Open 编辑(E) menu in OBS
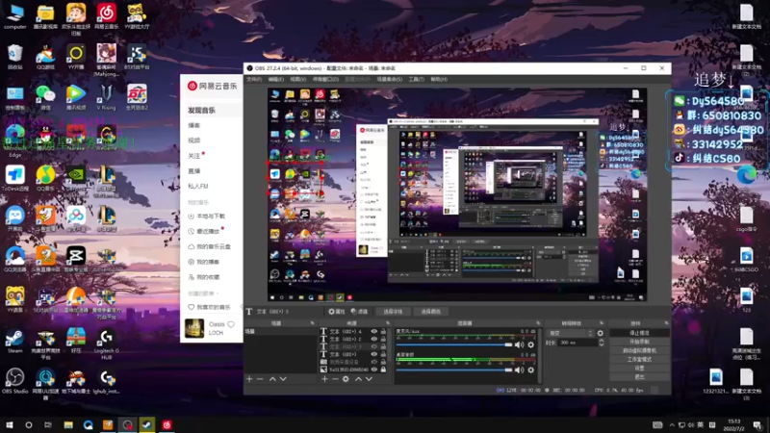 coord(276,79)
